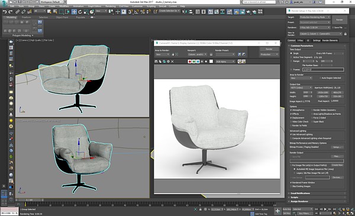The height and width of the screenshot is (216, 355).
Task: Open the Target rendering mode dropdown
Action: click(315, 17)
